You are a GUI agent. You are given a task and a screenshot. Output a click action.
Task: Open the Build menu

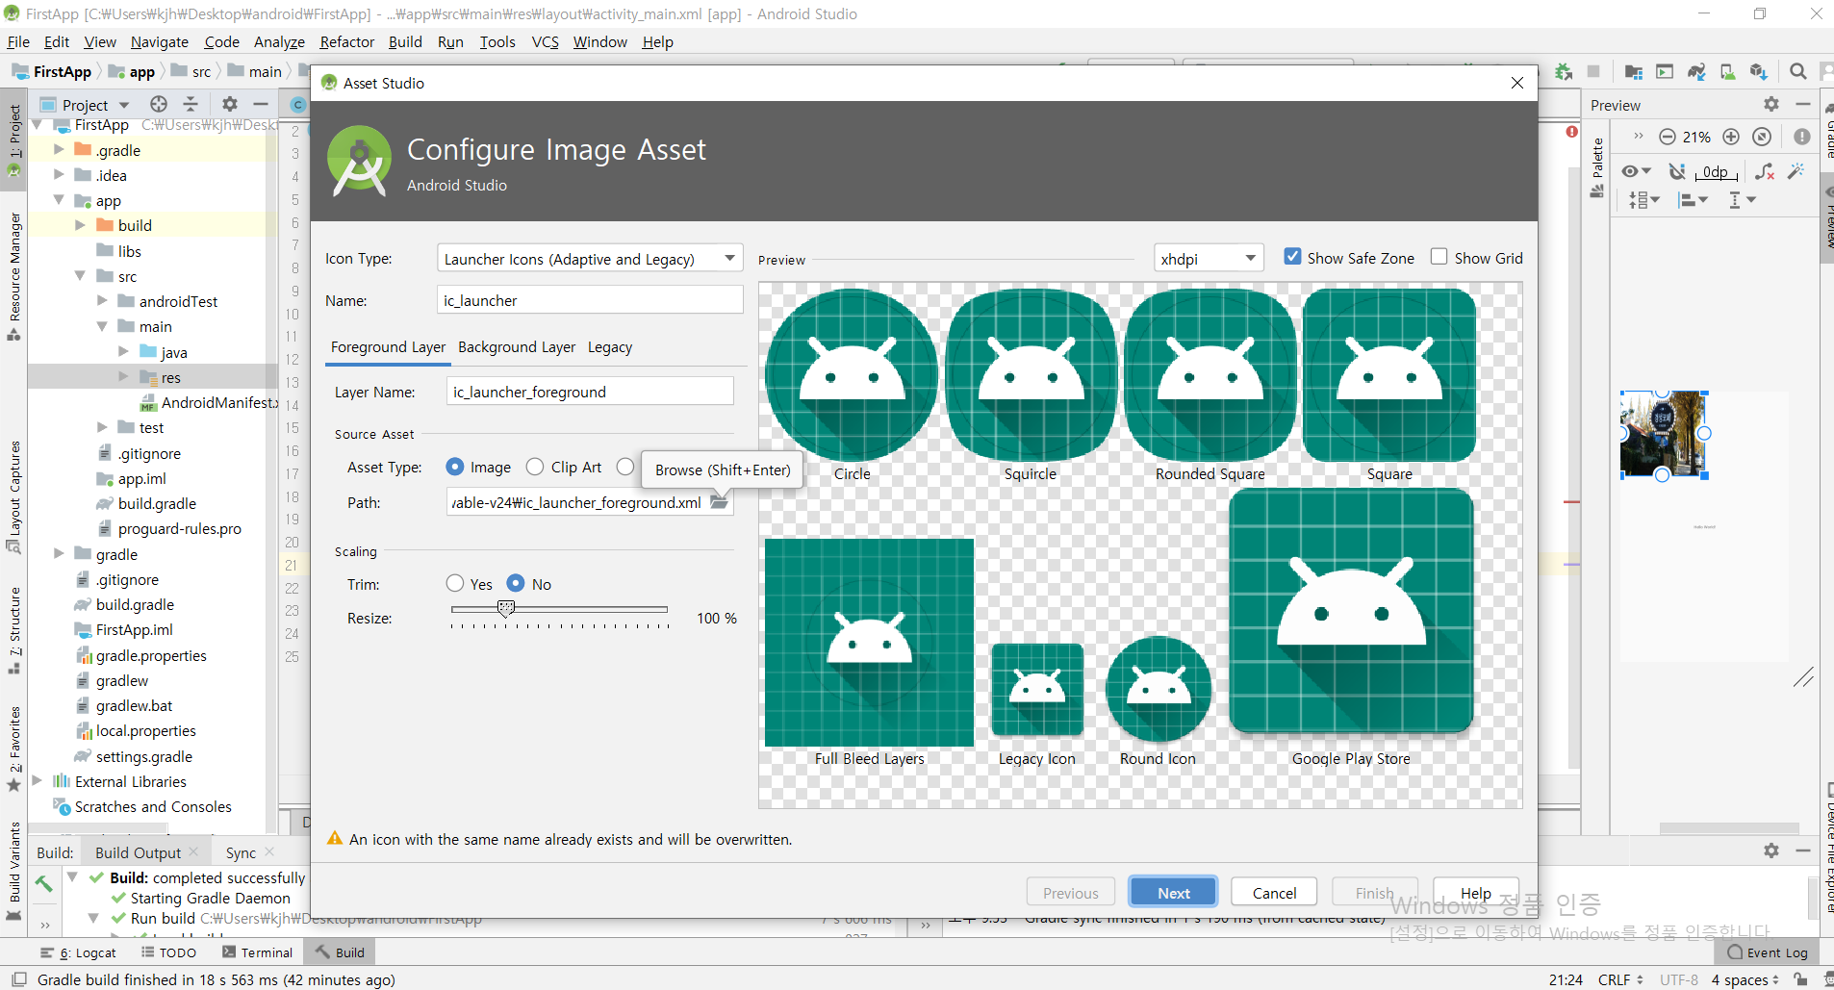[405, 41]
